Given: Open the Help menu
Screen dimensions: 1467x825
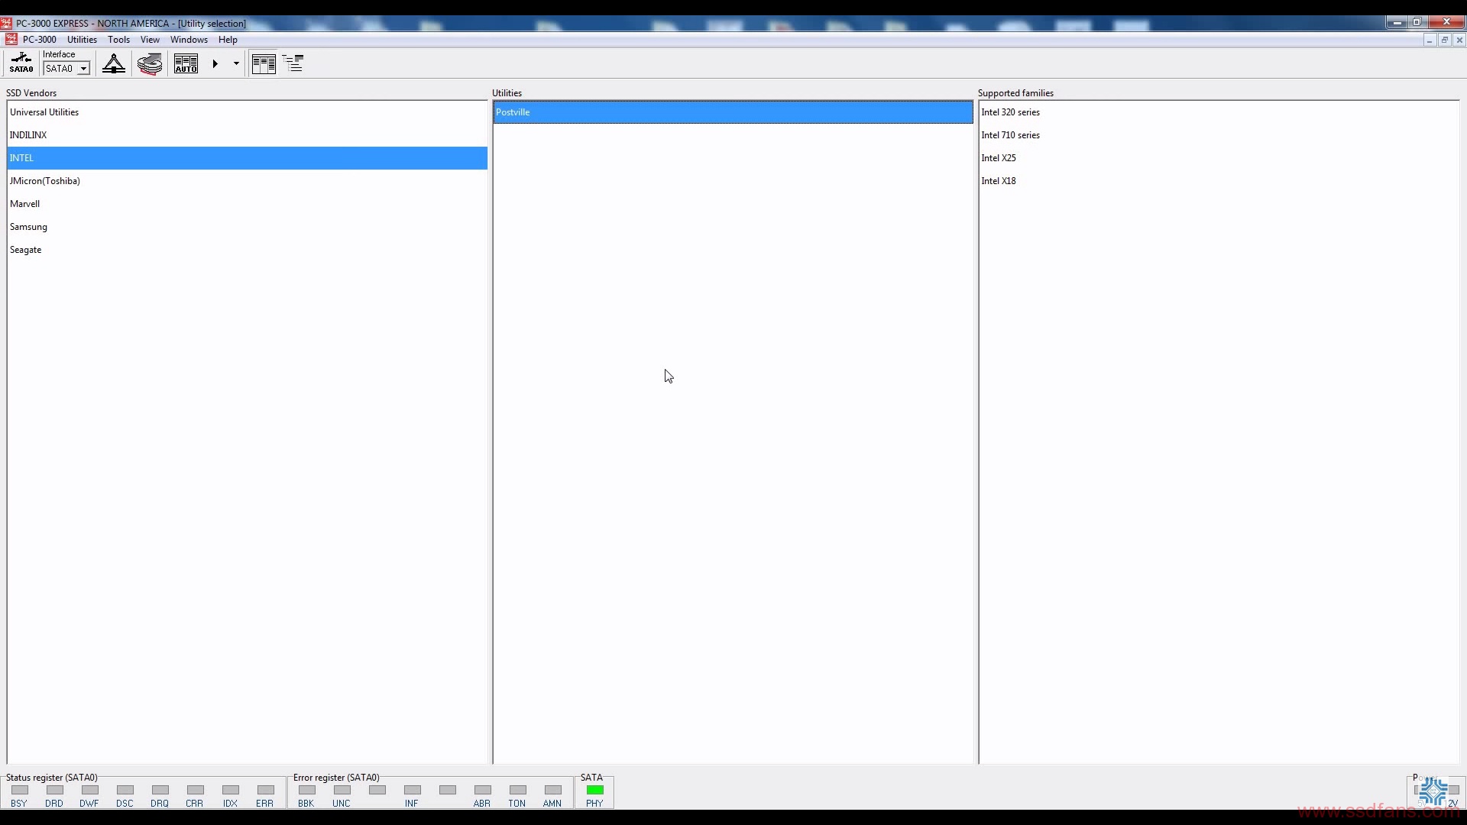Looking at the screenshot, I should tap(228, 40).
